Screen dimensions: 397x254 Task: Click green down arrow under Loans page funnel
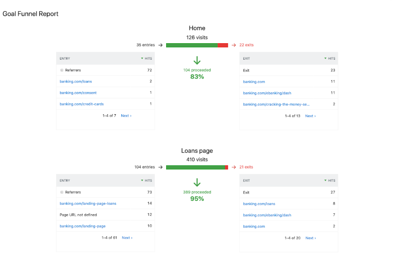197,182
